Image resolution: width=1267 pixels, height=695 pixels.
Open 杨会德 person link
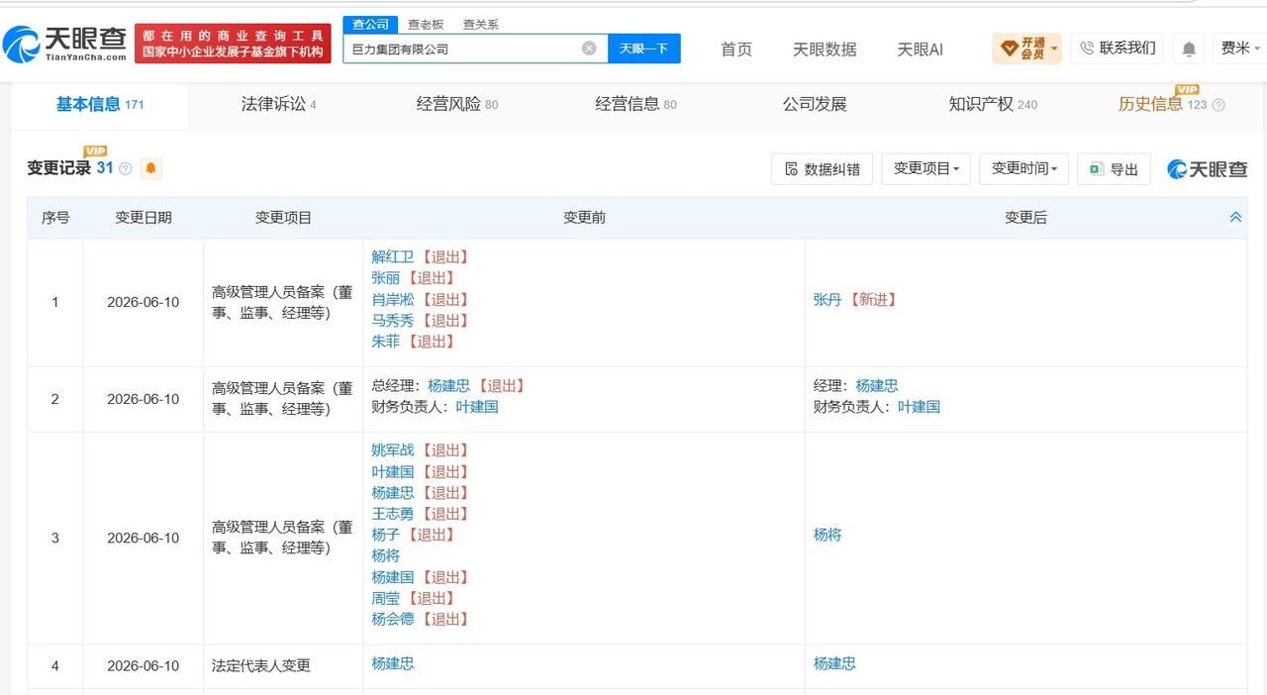pyautogui.click(x=393, y=619)
